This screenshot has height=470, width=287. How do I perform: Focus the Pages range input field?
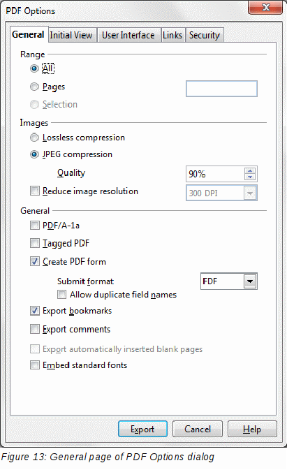221,89
